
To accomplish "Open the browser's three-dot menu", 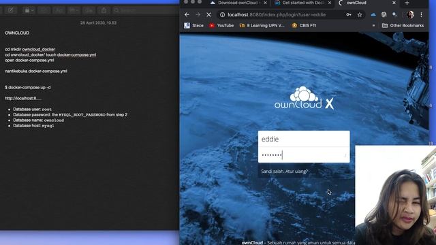I will pos(421,15).
